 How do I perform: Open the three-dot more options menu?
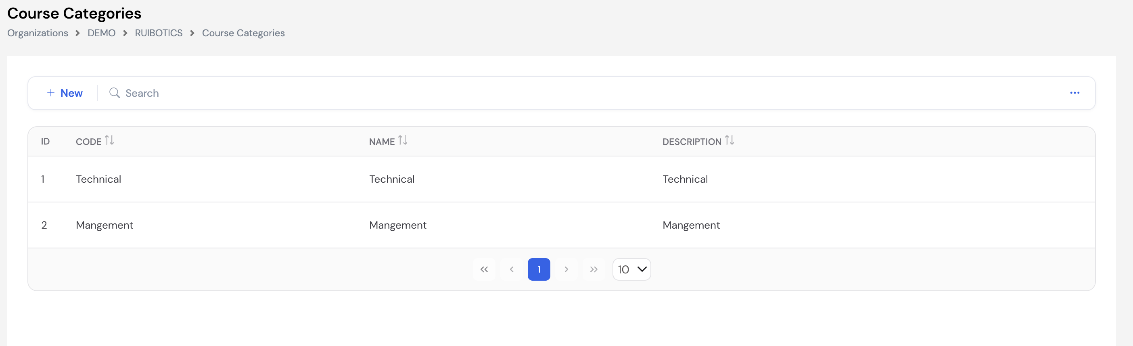point(1074,93)
